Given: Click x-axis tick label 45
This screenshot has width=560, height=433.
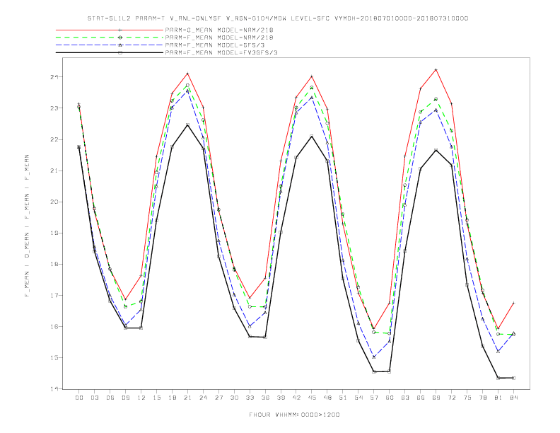Looking at the screenshot, I should 312,398.
